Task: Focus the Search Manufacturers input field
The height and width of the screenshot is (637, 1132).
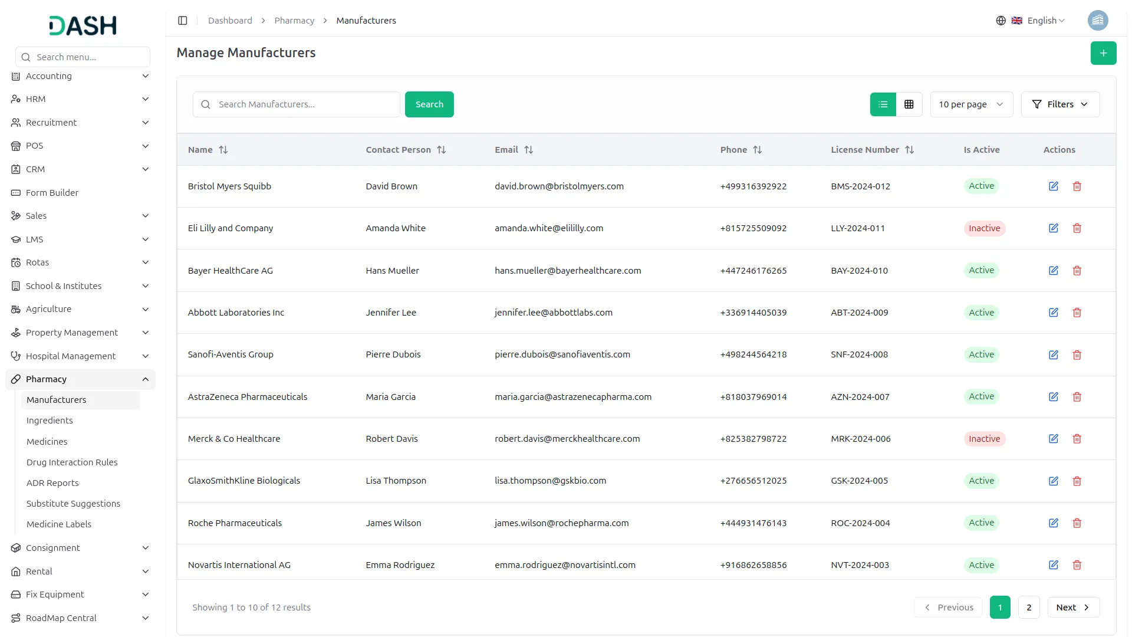Action: point(304,104)
